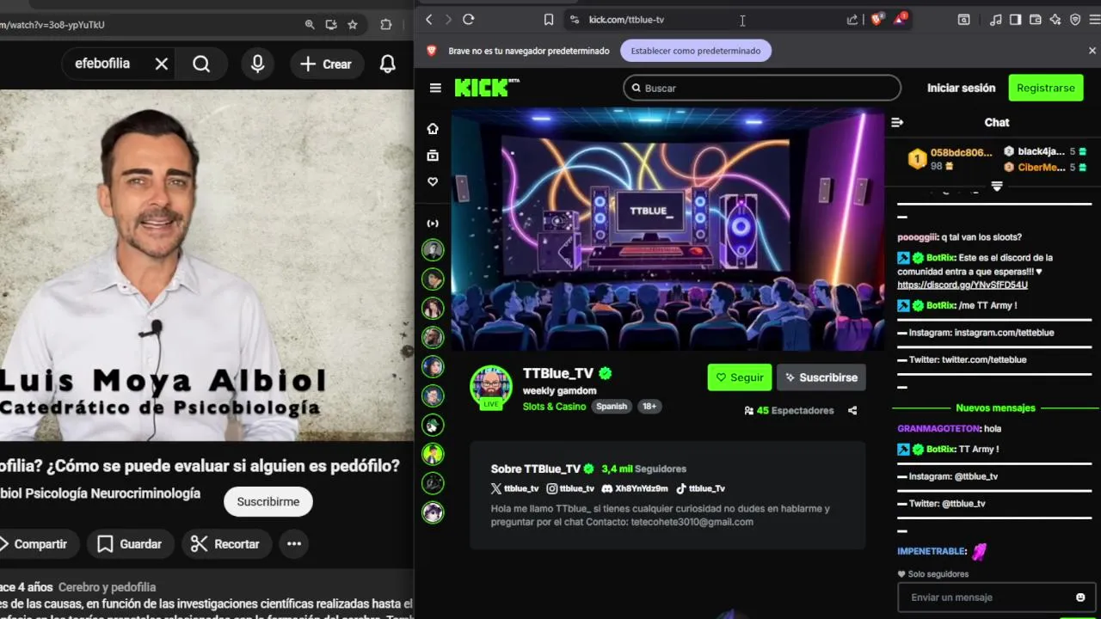Image resolution: width=1101 pixels, height=619 pixels.
Task: Select the Slots & Casino category
Action: coord(554,407)
